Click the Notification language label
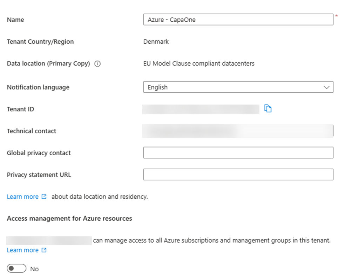 (38, 87)
